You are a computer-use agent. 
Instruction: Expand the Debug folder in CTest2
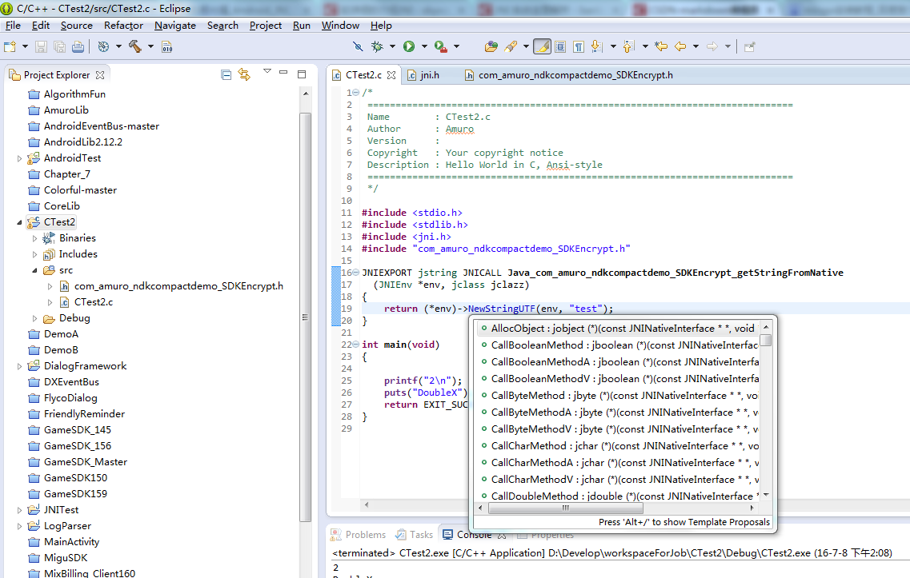pyautogui.click(x=34, y=318)
